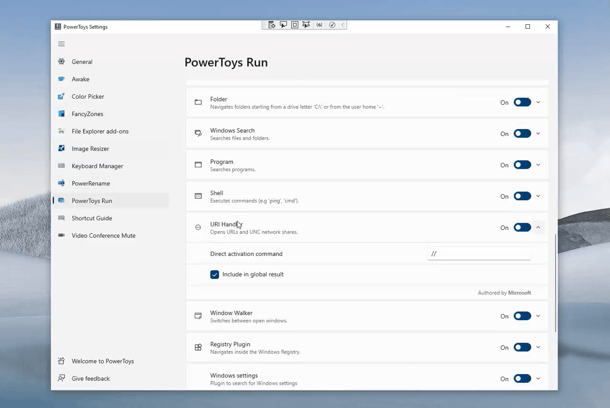
Task: Click the Windows Search plugin icon
Action: pos(198,133)
